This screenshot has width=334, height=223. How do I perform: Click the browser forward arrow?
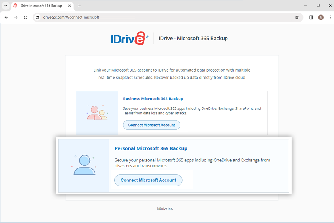(x=16, y=17)
